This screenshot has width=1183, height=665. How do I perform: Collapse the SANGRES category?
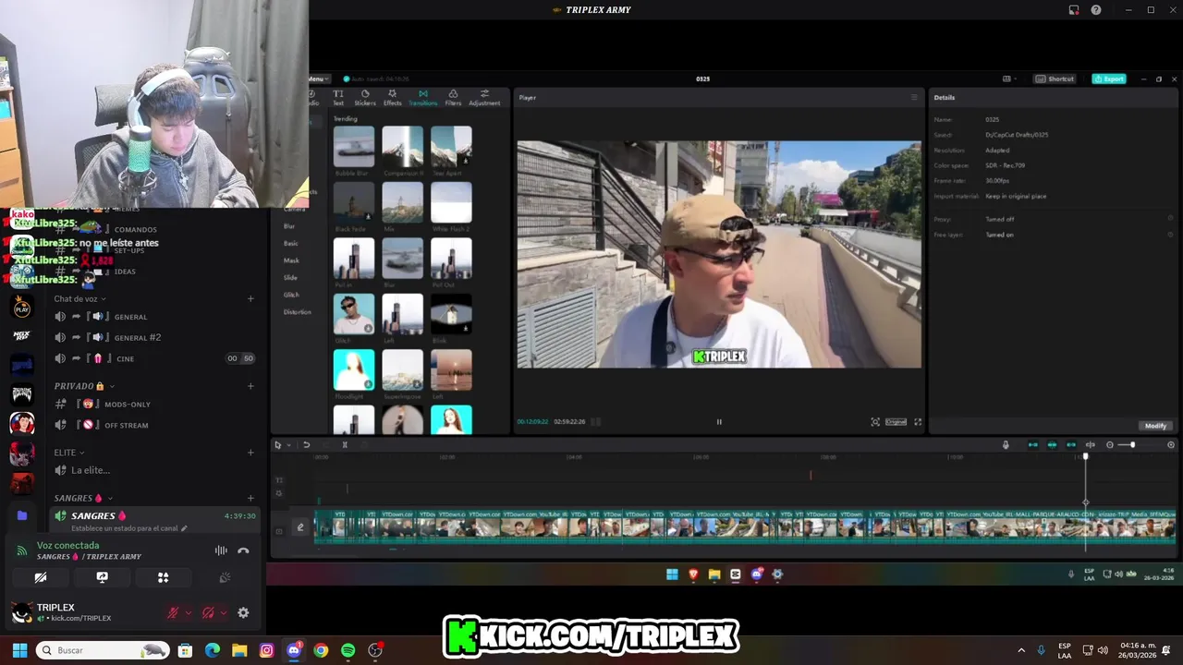coord(82,498)
